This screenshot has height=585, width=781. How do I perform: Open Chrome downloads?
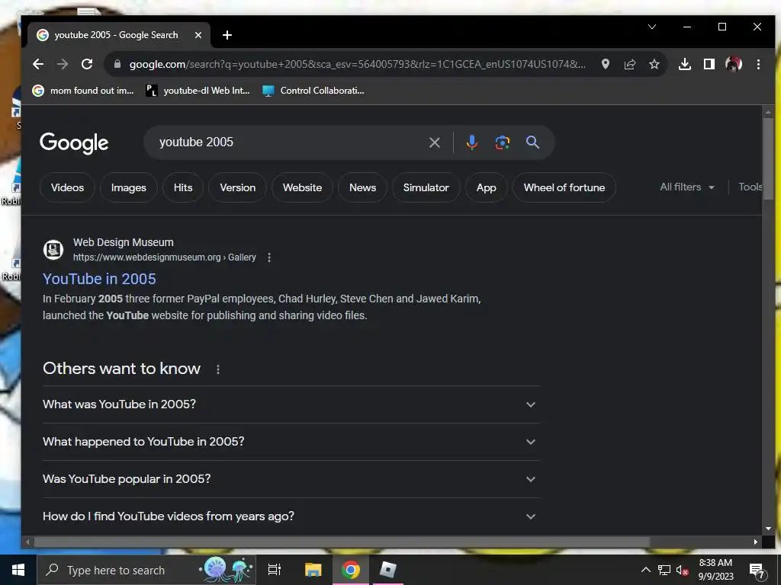point(685,64)
